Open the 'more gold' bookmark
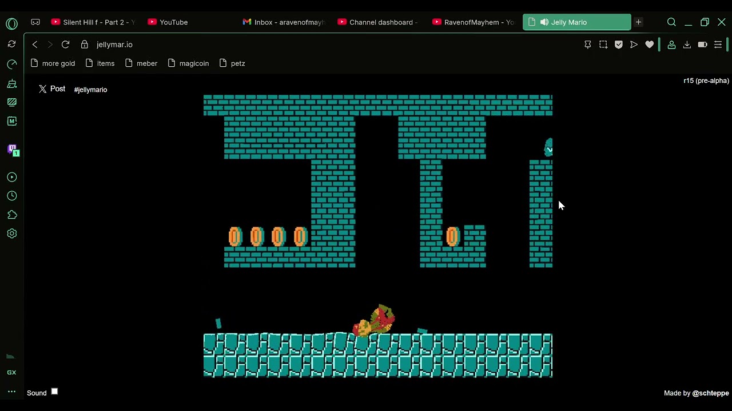The image size is (732, 411). click(x=53, y=63)
